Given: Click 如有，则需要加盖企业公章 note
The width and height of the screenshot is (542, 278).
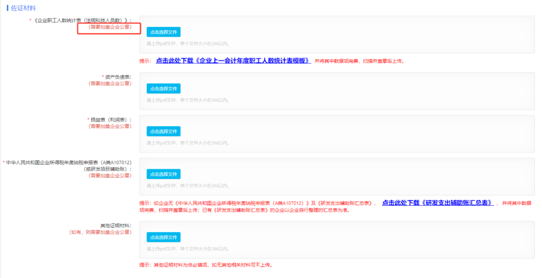Looking at the screenshot, I should (100, 232).
